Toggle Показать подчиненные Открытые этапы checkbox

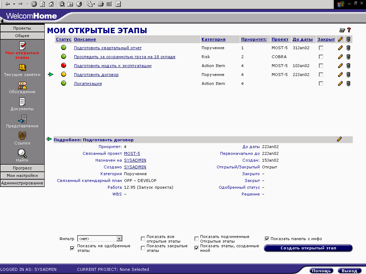197,239
